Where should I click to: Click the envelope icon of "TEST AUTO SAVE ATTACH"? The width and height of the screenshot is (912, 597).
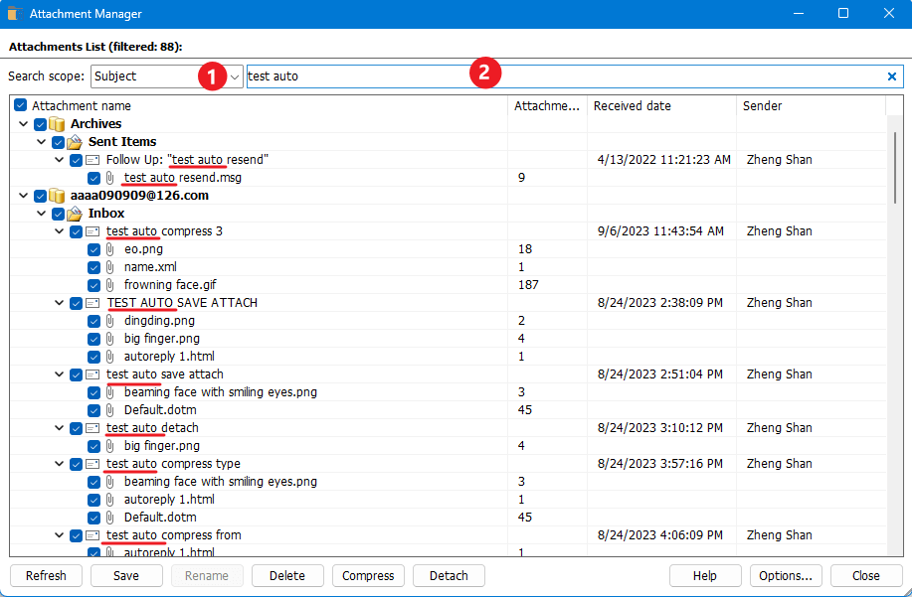[x=93, y=302]
